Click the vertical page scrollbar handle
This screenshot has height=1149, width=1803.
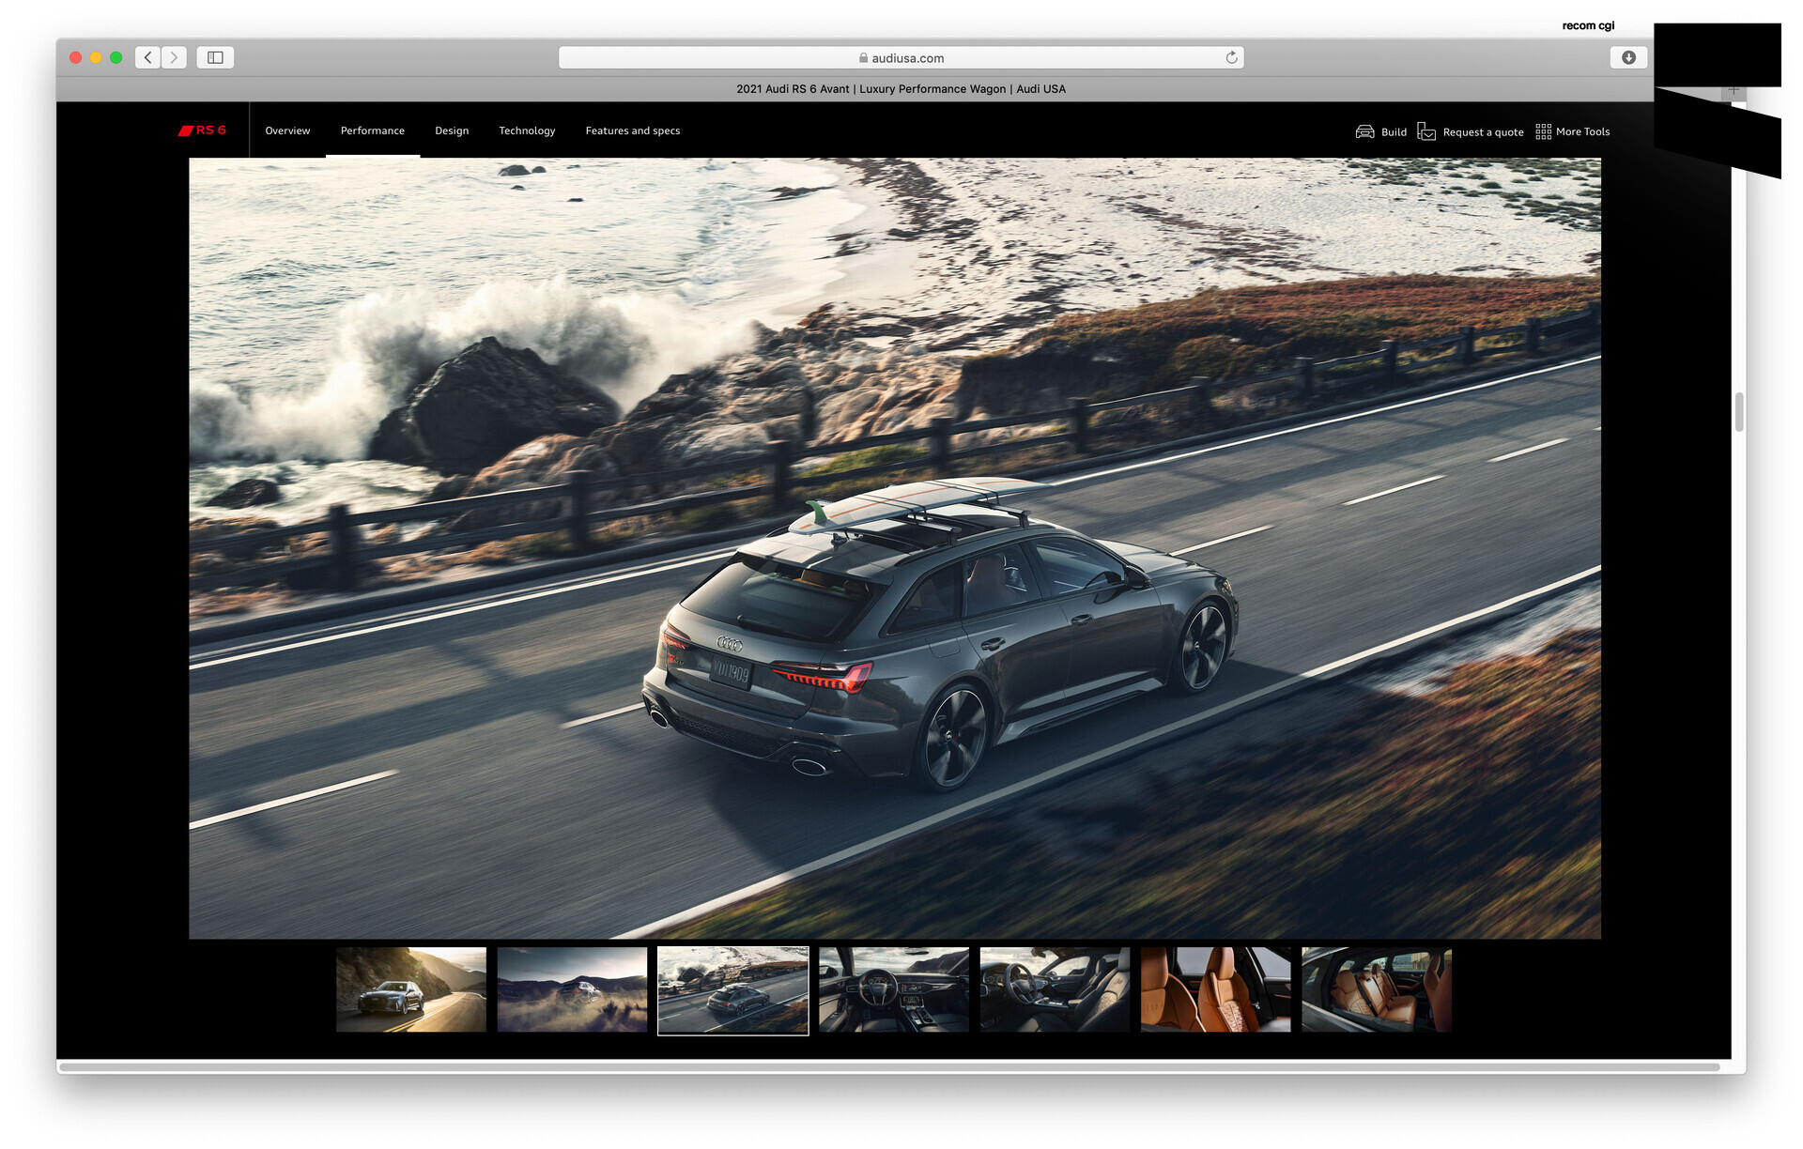[1739, 411]
